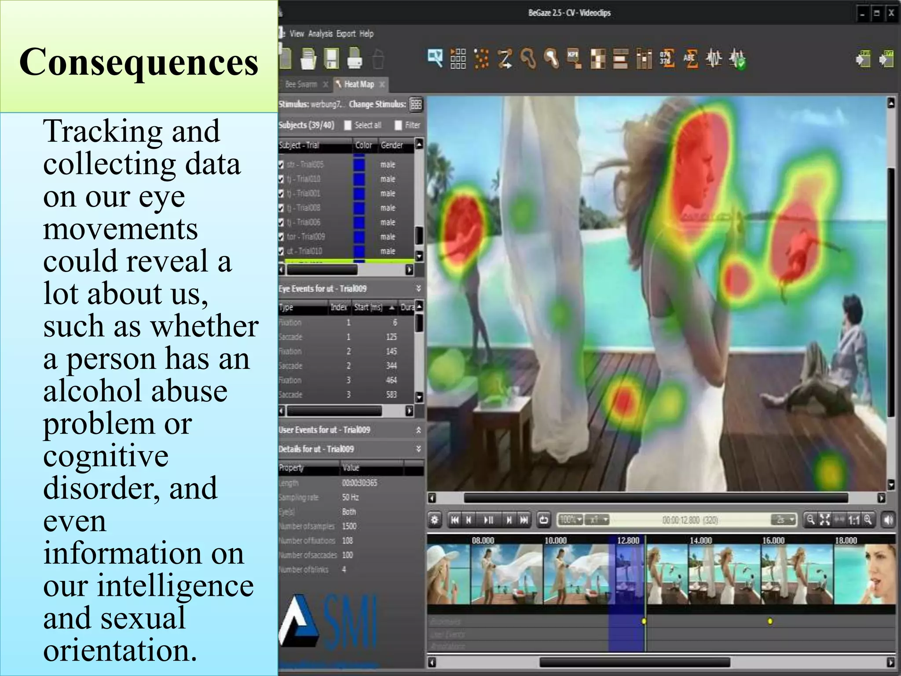Open the Event Statistics numeric sigma icon
Image resolution: width=901 pixels, height=676 pixels.
(667, 59)
